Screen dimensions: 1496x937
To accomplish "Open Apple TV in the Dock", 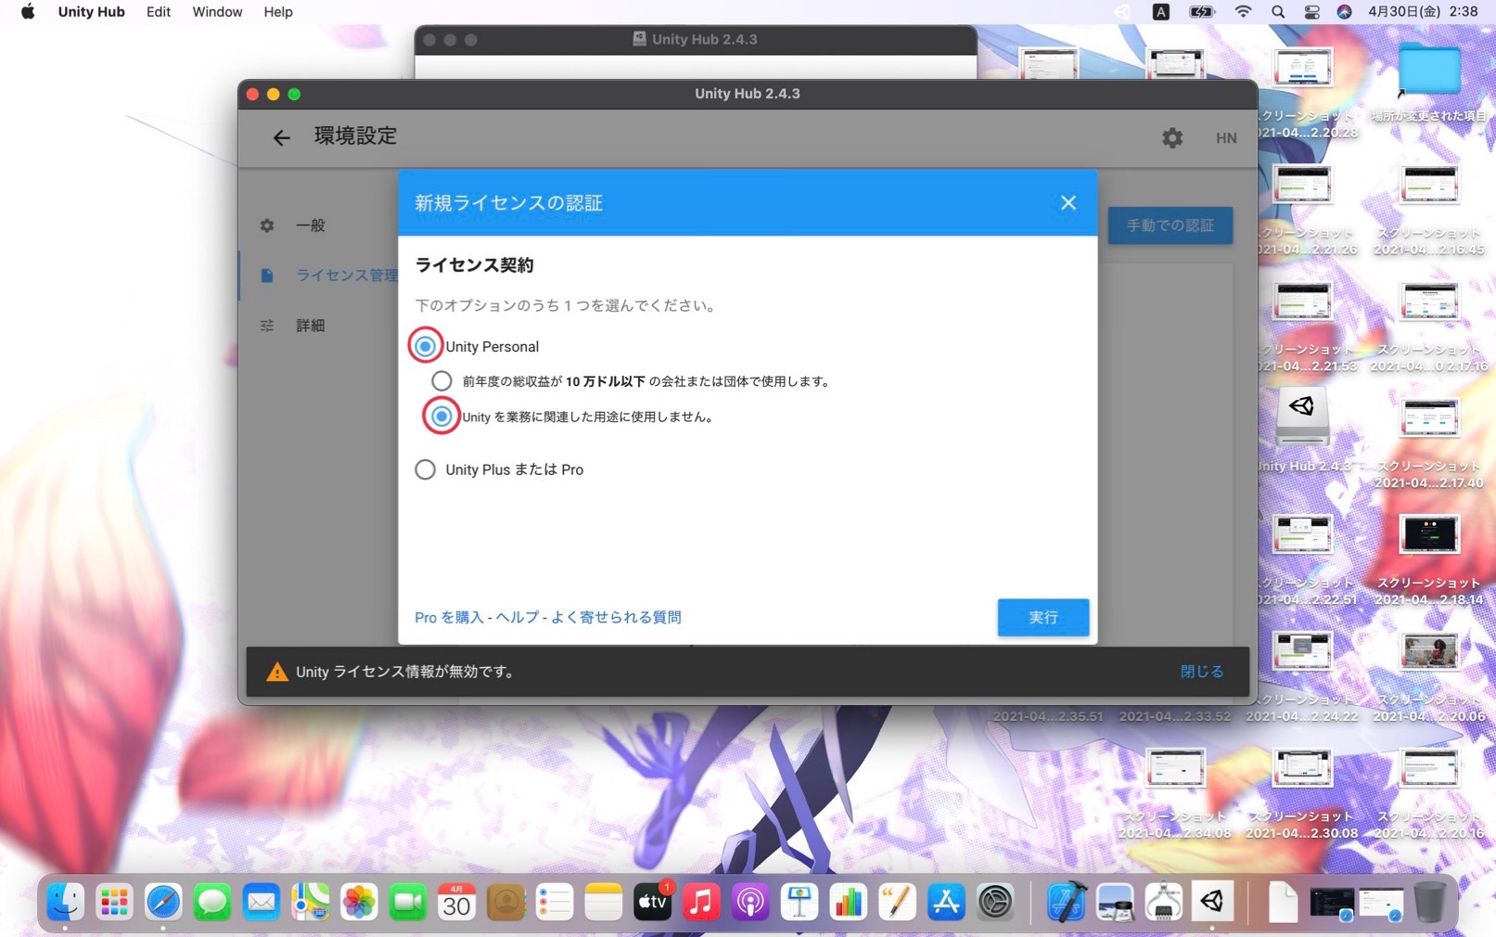I will [x=652, y=902].
